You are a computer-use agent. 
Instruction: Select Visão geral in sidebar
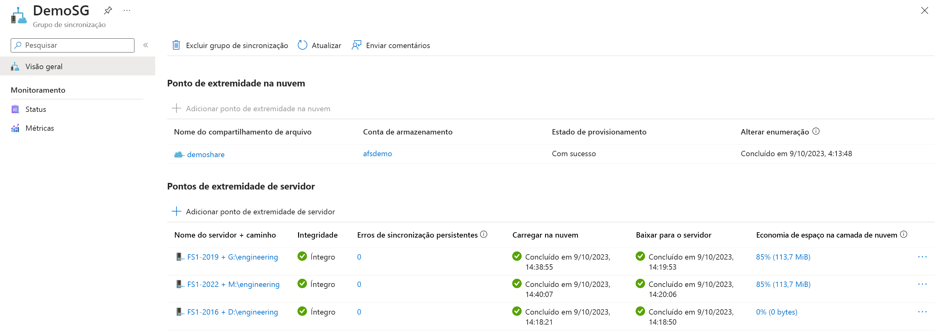point(77,66)
